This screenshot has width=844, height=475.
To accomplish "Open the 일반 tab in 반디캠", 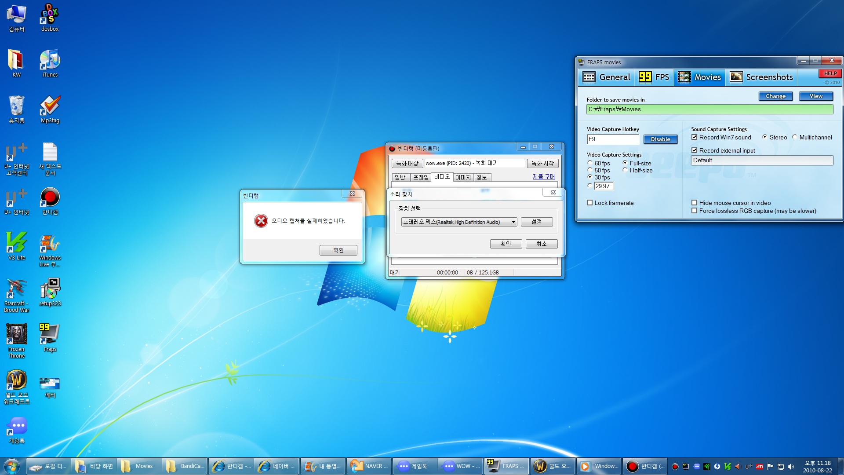I will coord(400,177).
